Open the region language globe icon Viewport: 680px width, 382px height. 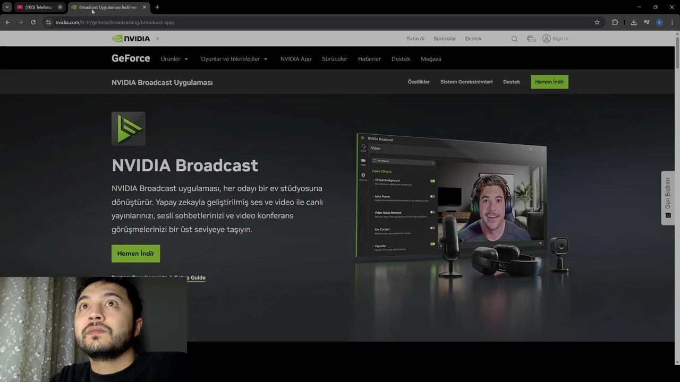point(531,39)
